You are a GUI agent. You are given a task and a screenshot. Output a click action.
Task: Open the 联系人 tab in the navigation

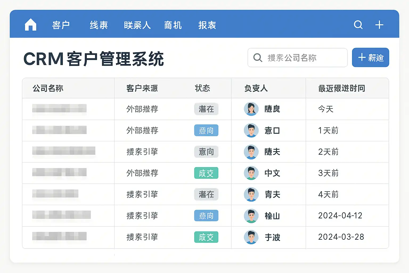[137, 25]
